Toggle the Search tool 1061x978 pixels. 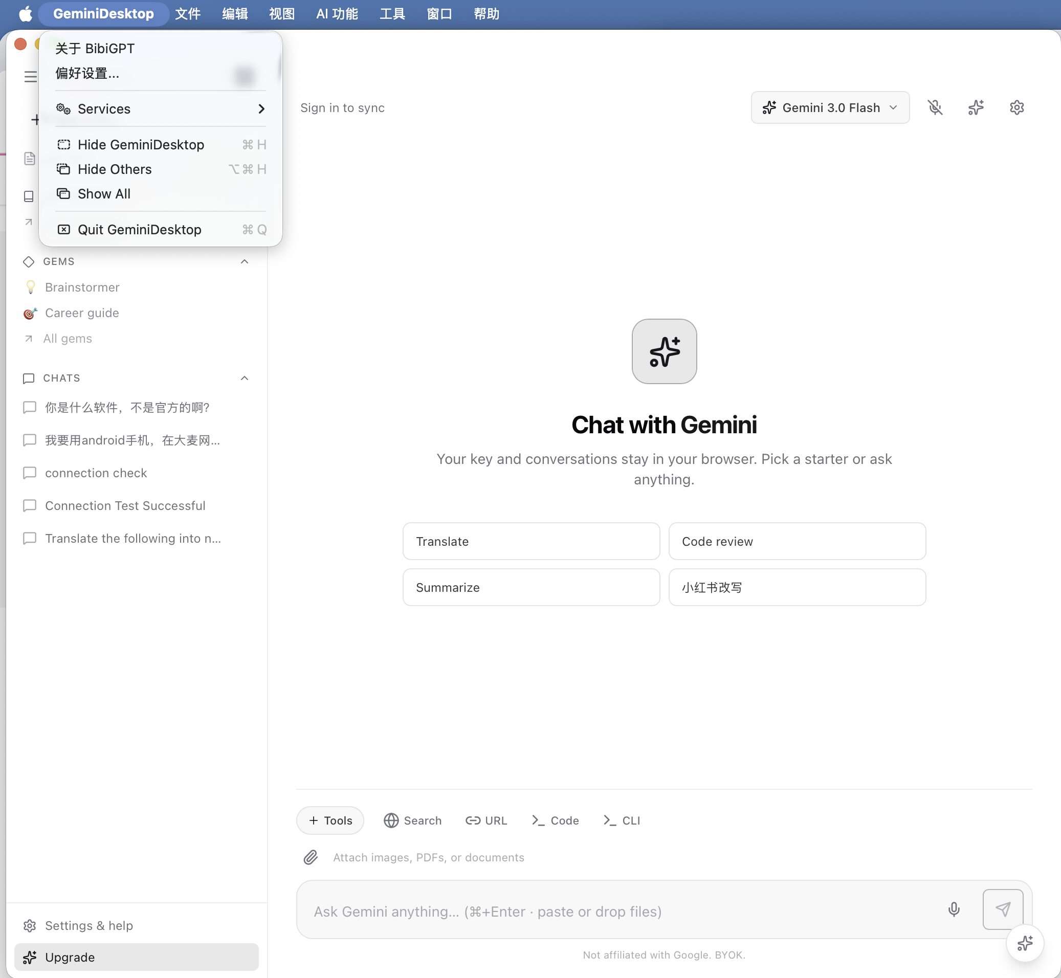click(x=412, y=820)
